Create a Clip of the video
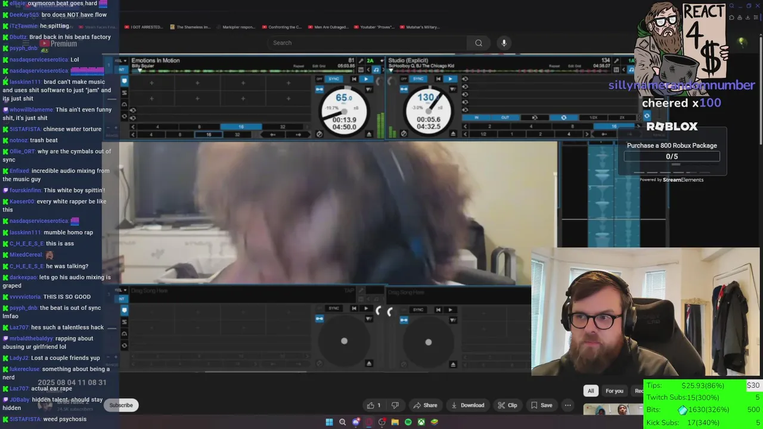763x429 pixels. pyautogui.click(x=507, y=405)
